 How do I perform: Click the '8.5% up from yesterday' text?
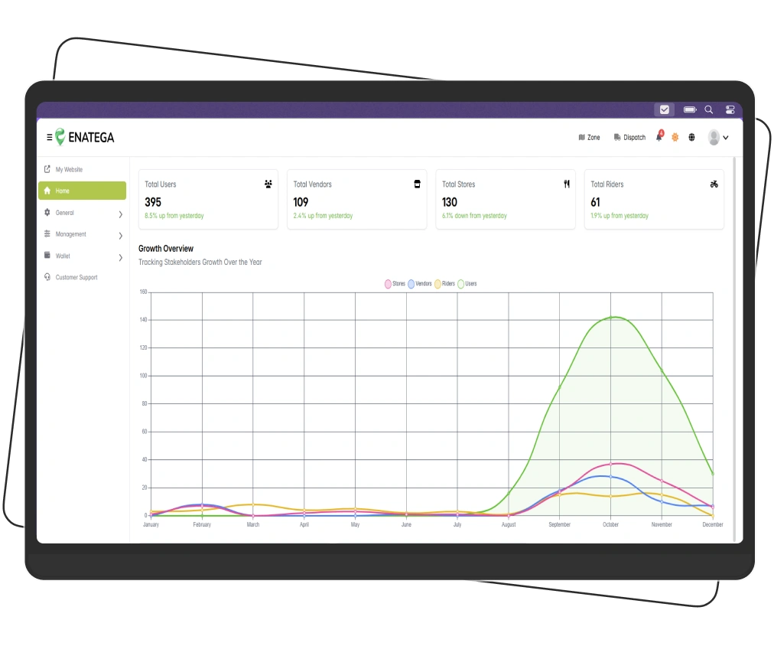(x=174, y=216)
